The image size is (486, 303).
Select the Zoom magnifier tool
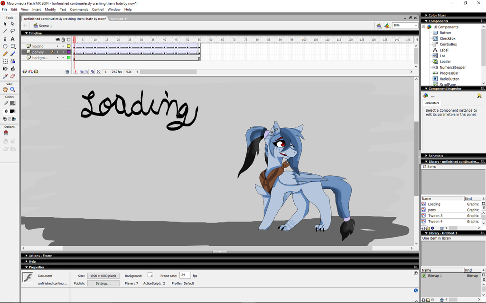(13, 89)
